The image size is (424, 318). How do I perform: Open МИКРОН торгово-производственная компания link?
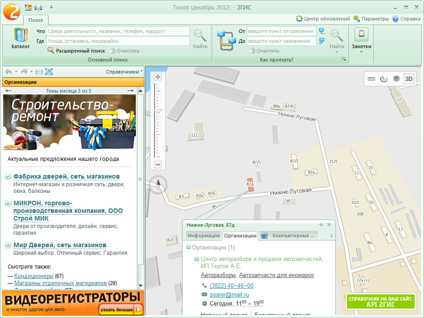(x=68, y=211)
